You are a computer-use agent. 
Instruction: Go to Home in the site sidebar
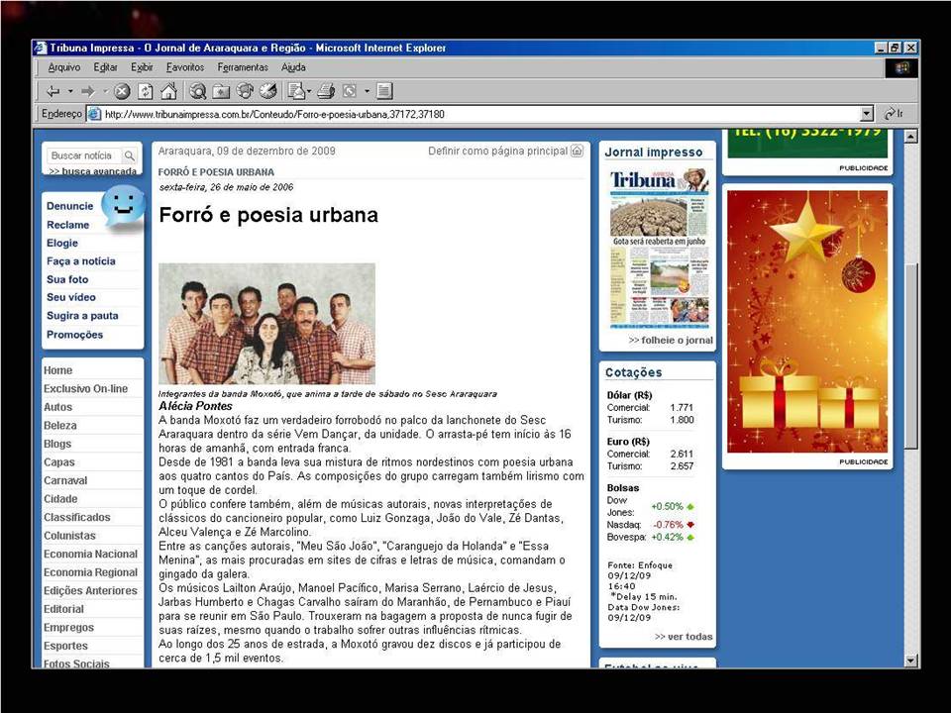coord(57,370)
